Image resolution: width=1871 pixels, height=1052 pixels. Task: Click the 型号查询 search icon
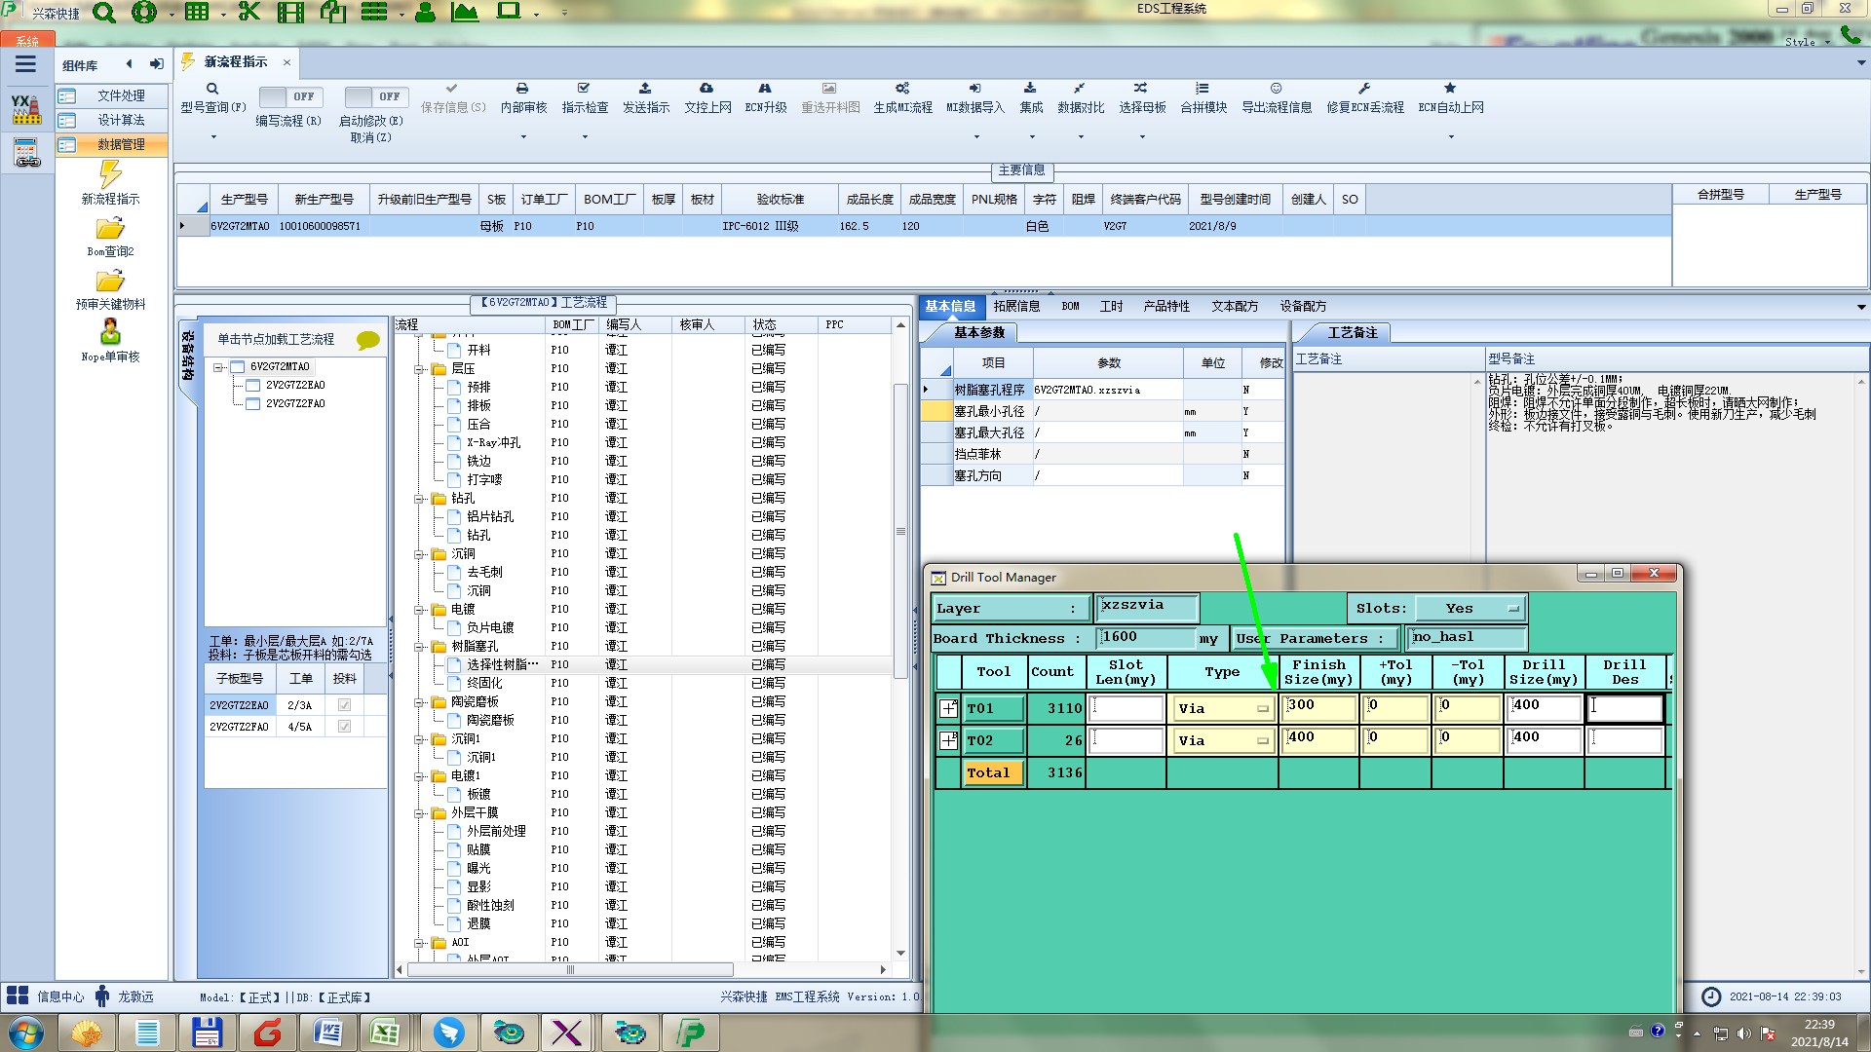(x=211, y=89)
